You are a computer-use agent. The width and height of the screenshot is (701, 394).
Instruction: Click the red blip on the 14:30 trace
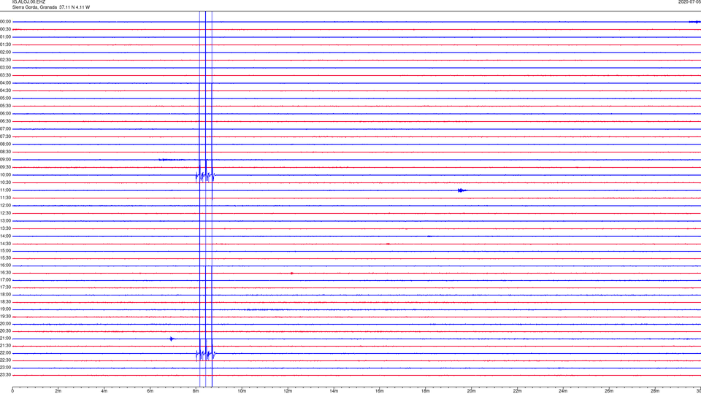click(x=388, y=244)
